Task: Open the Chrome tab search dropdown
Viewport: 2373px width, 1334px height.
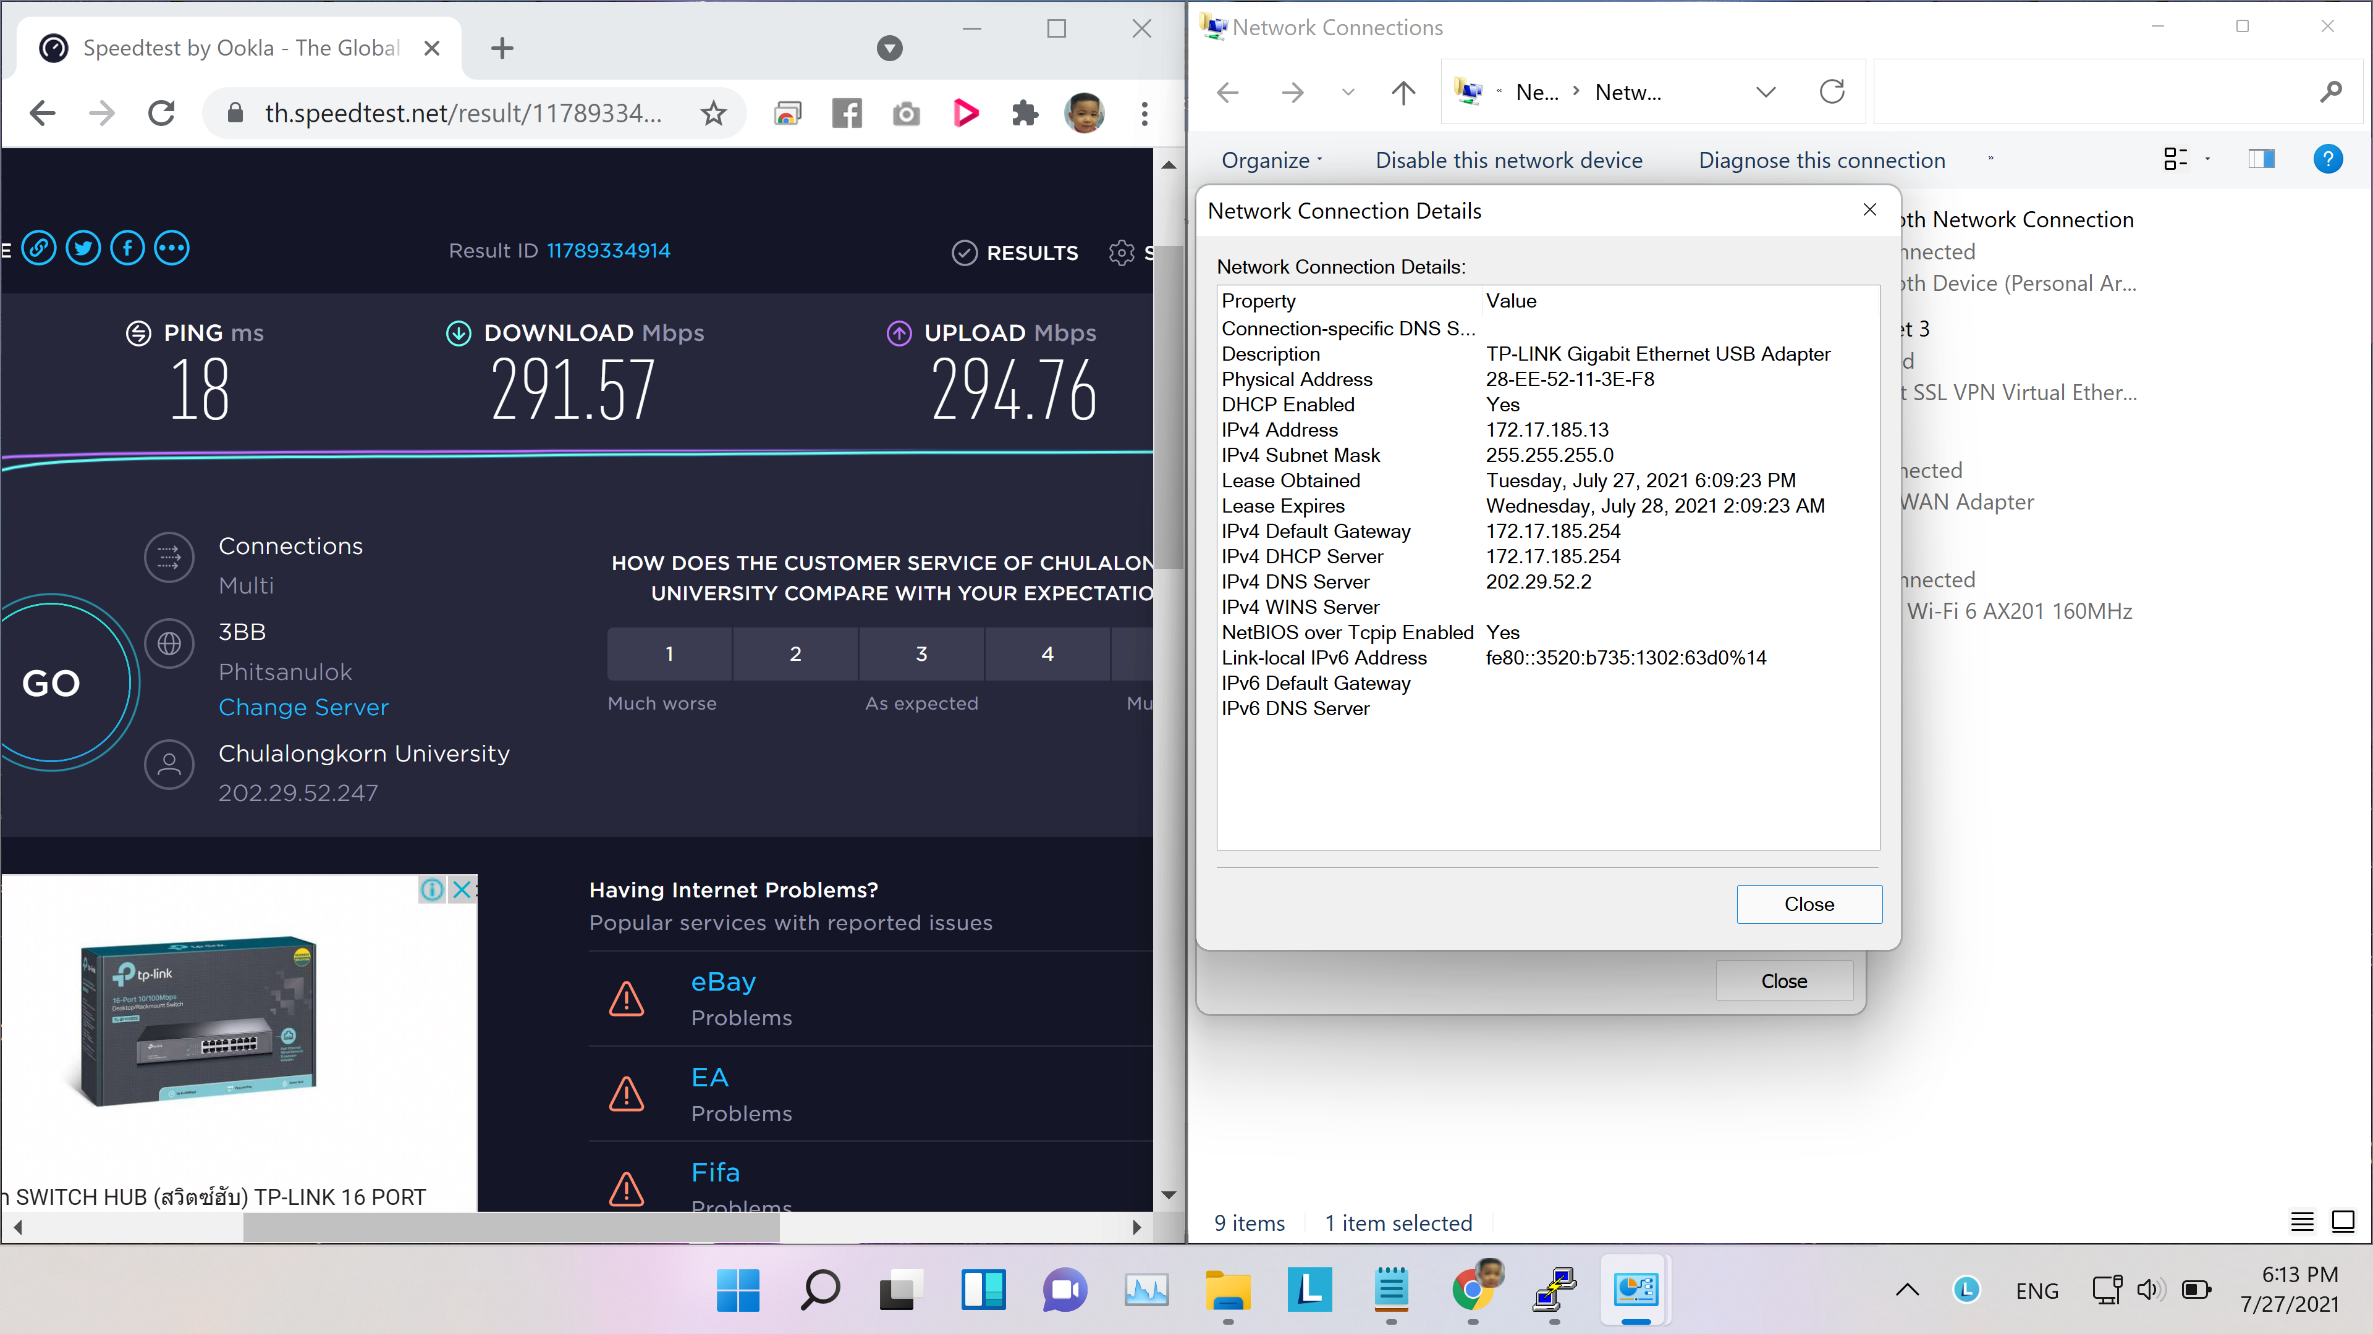Action: [x=889, y=48]
